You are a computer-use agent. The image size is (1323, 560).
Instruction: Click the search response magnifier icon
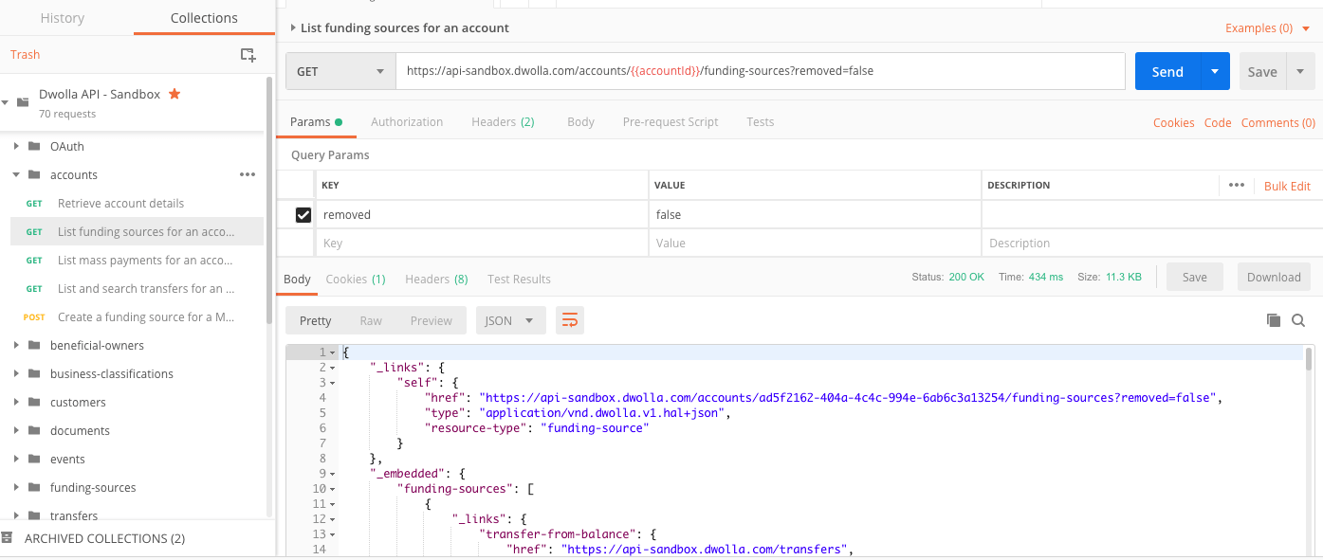point(1298,320)
